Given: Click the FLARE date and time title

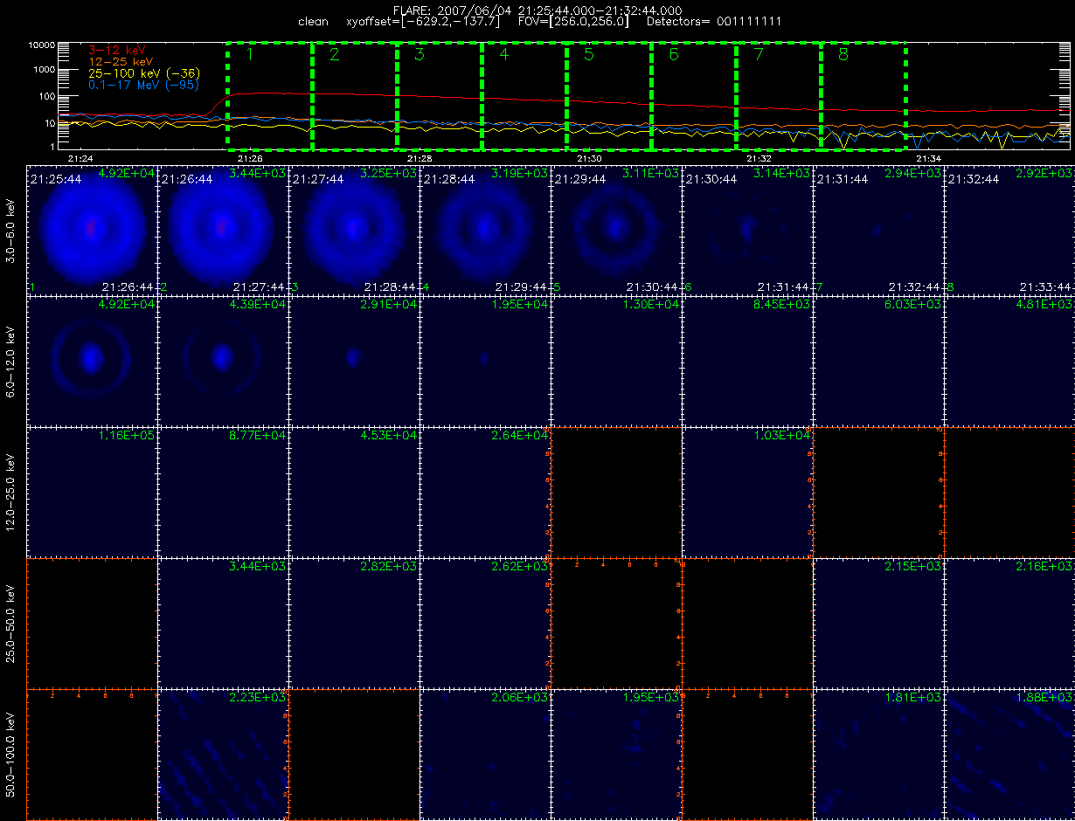Looking at the screenshot, I should click(537, 10).
